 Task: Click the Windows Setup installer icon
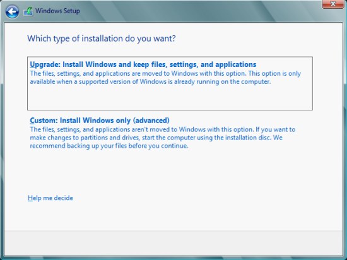pos(28,11)
